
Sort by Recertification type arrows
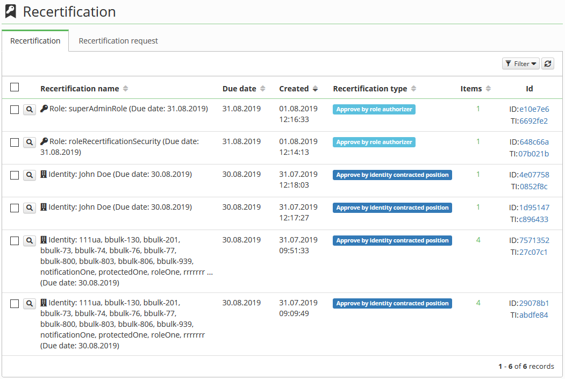point(413,89)
